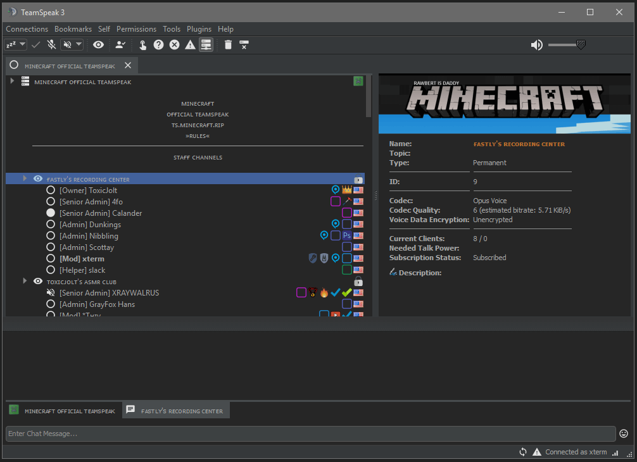Screen dimensions: 637x462
Task: Open the ban list icon
Action: [x=243, y=44]
